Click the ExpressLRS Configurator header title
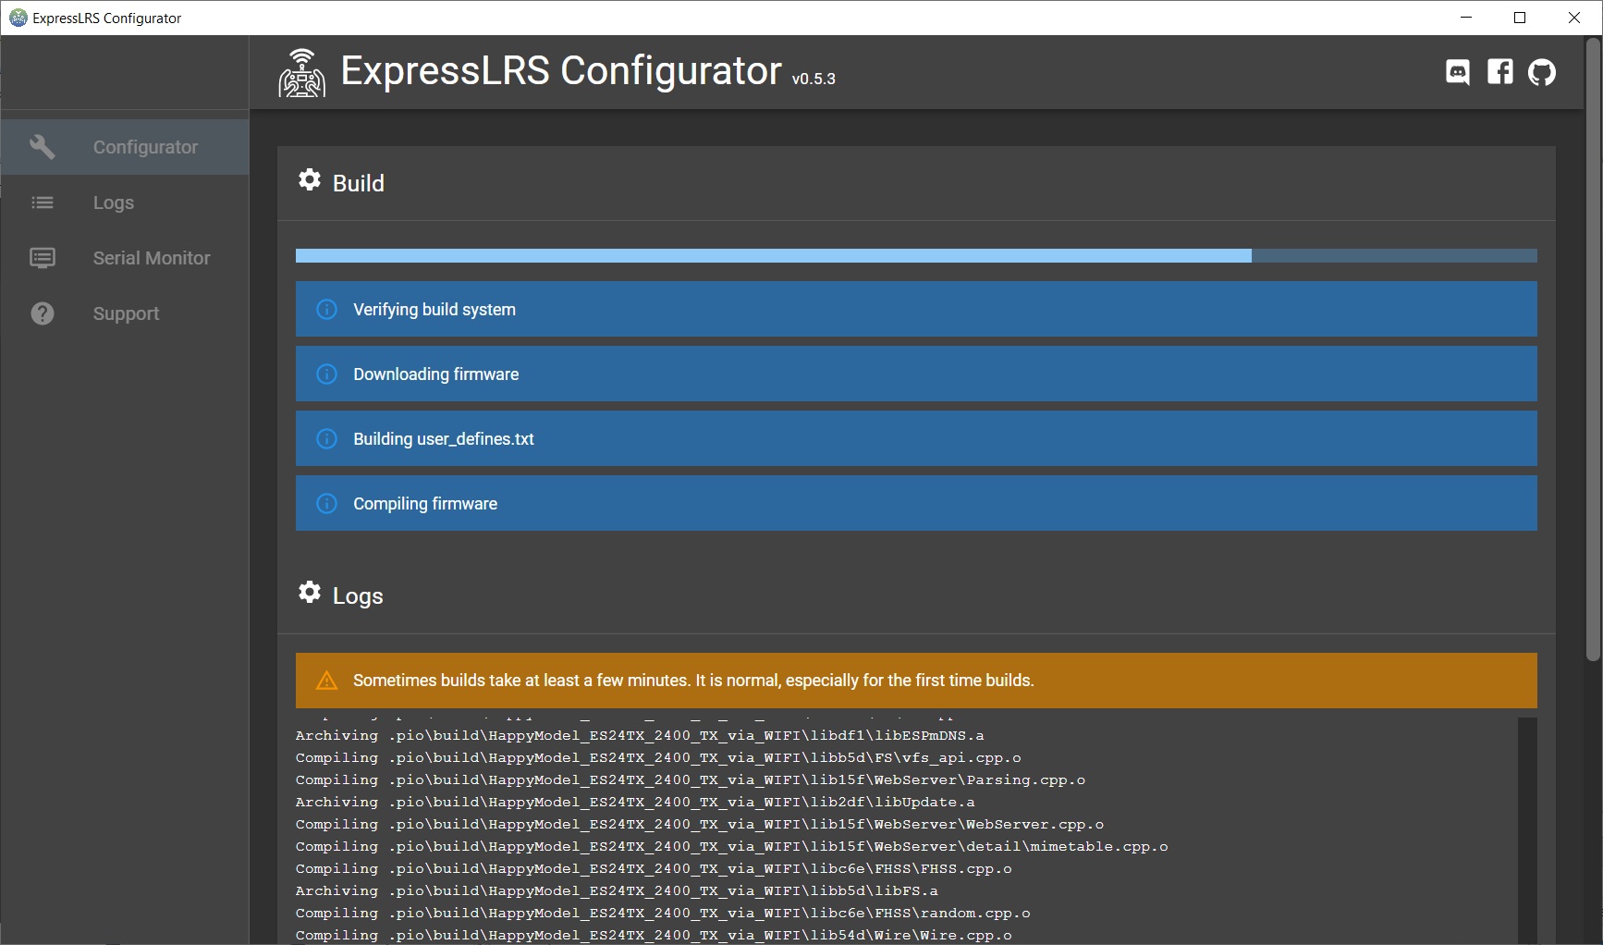The width and height of the screenshot is (1603, 945). pyautogui.click(x=561, y=71)
